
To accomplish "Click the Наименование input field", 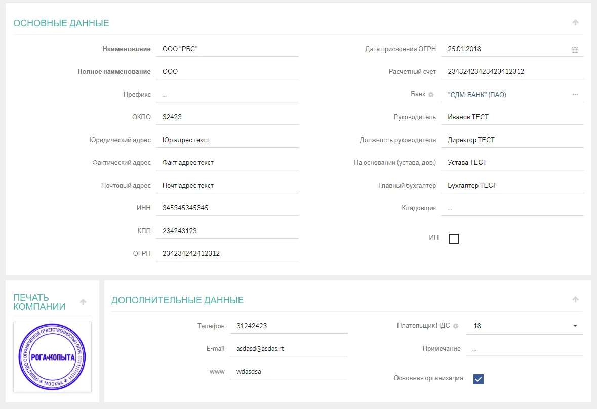I will tap(227, 49).
